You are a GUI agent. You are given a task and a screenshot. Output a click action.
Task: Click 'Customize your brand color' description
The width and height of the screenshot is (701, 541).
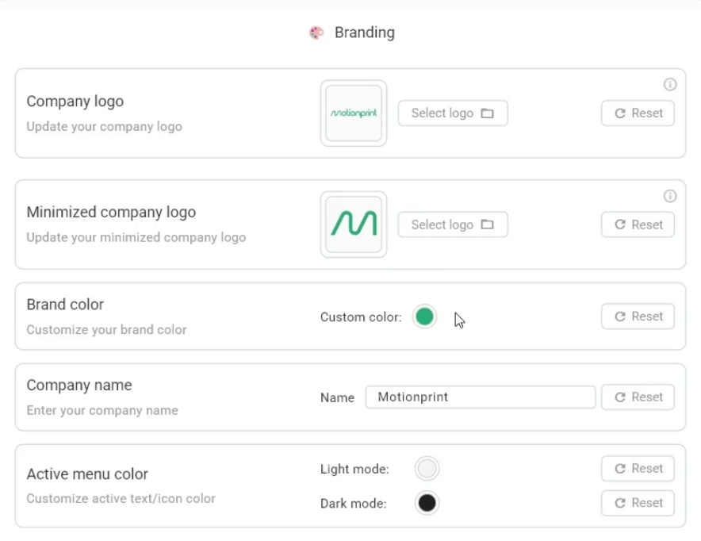click(106, 330)
